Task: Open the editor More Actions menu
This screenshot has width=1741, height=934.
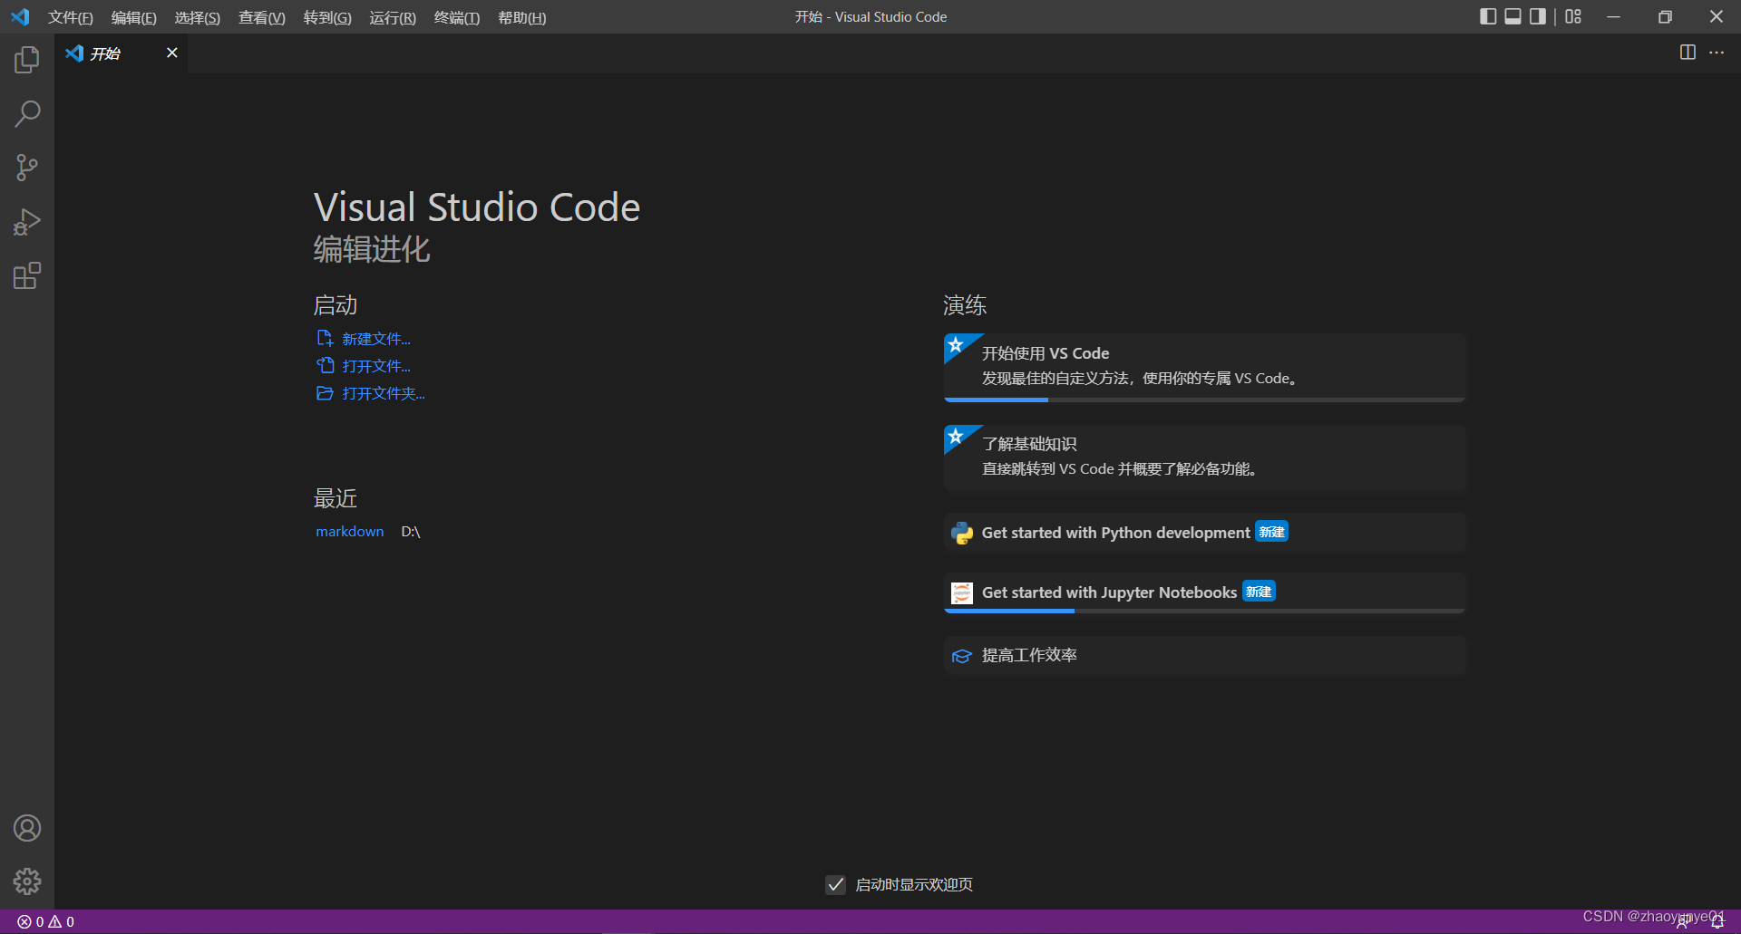Action: coord(1717,53)
